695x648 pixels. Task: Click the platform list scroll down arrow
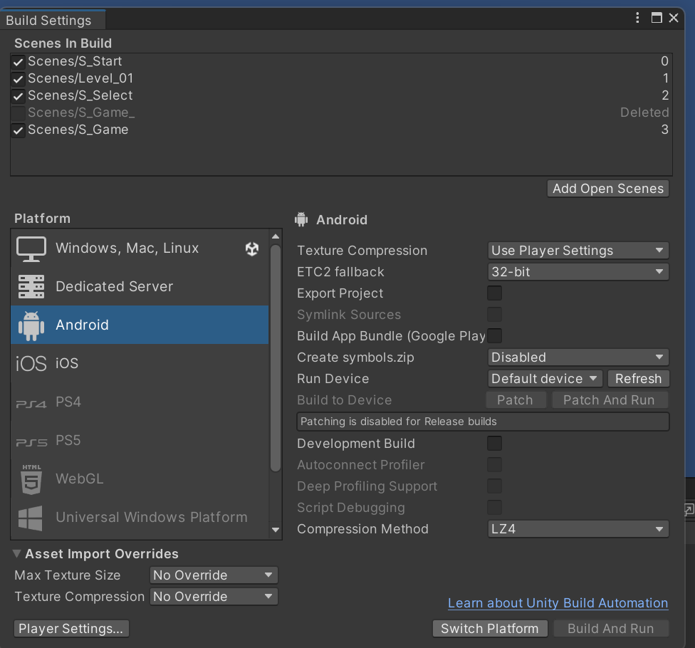[x=276, y=530]
